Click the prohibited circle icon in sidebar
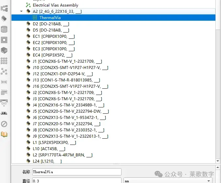This screenshot has height=183, width=221. pos(4,124)
